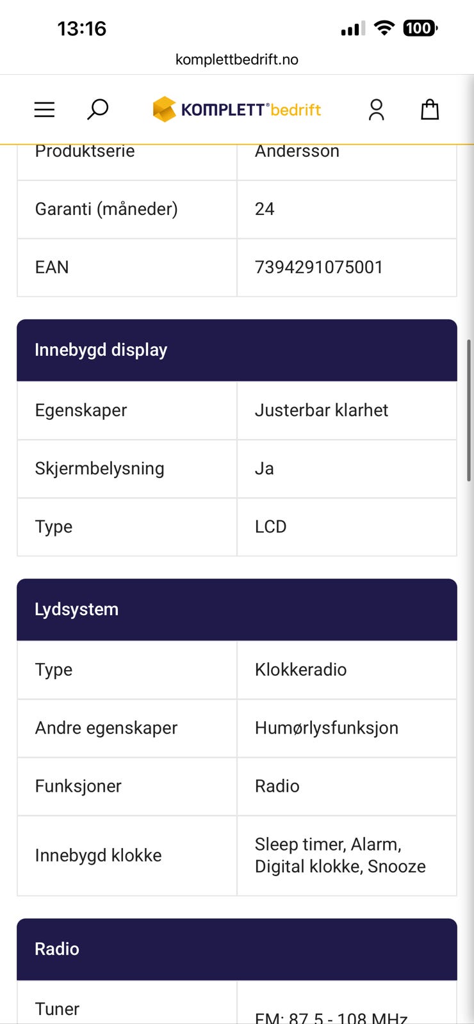Open the hamburger navigation menu

point(44,109)
